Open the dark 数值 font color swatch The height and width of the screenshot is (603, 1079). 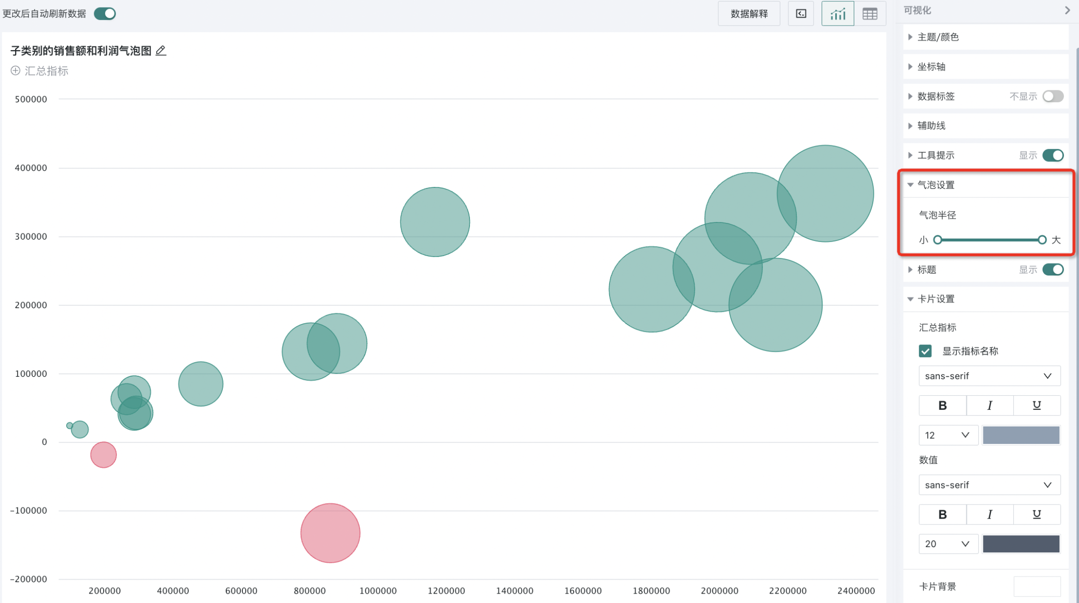(1021, 544)
